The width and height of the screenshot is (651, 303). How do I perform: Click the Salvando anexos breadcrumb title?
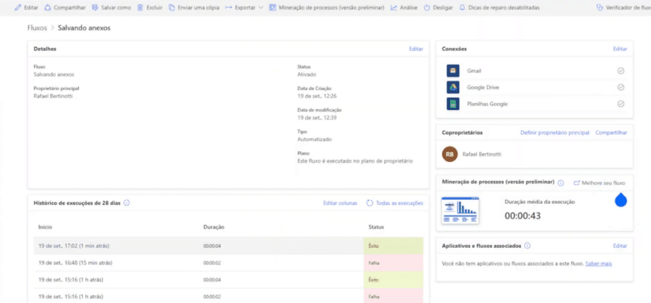click(85, 28)
